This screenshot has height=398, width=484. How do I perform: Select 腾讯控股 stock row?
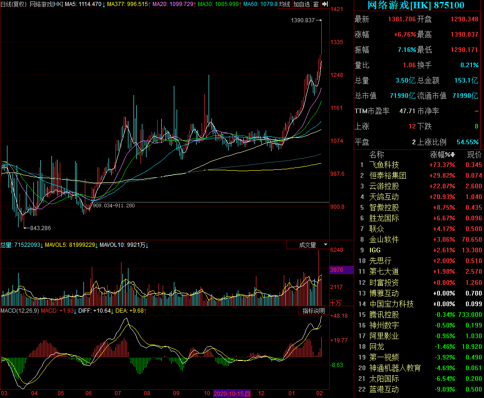[419, 315]
